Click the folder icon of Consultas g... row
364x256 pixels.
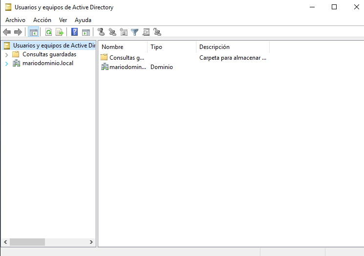pos(104,57)
